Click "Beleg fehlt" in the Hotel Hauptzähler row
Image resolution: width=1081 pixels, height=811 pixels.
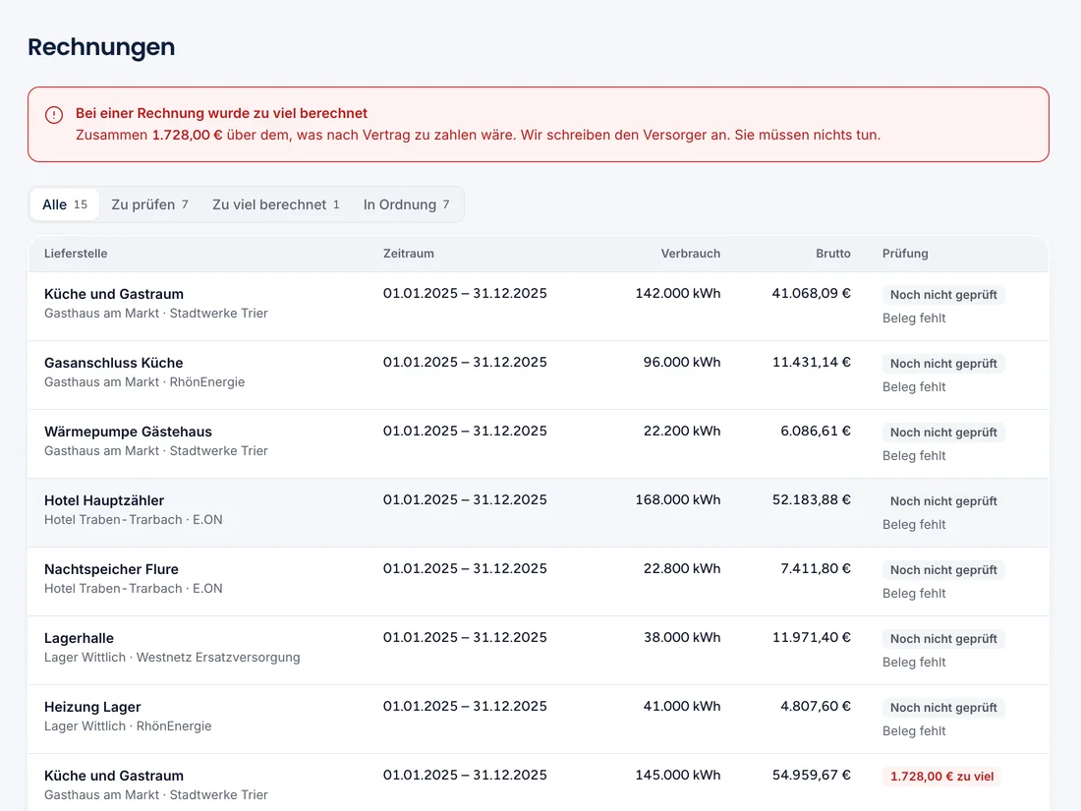(914, 525)
